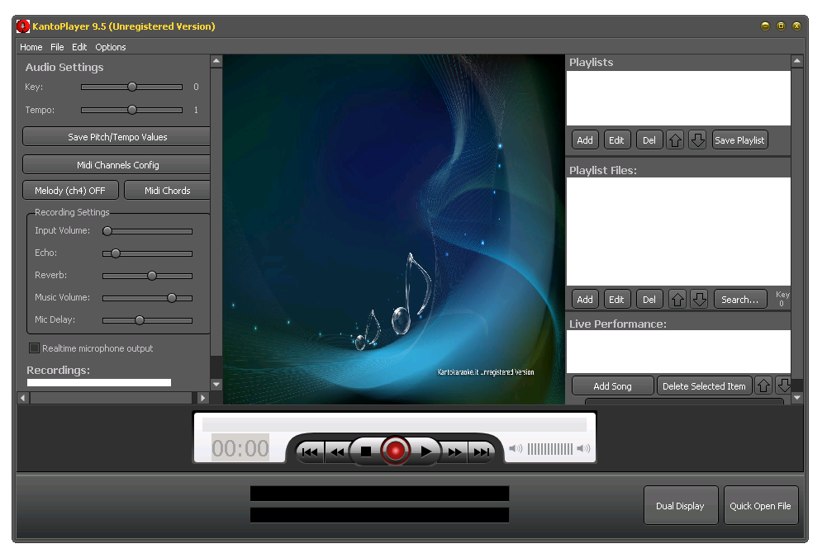Image resolution: width=827 pixels, height=558 pixels.
Task: Minimize the KantoPlayer window
Action: tap(765, 26)
